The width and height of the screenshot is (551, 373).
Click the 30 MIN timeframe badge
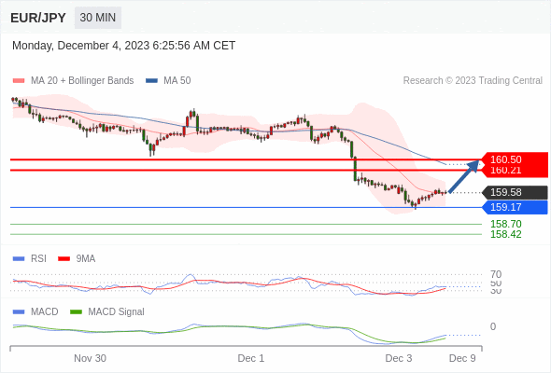(98, 18)
